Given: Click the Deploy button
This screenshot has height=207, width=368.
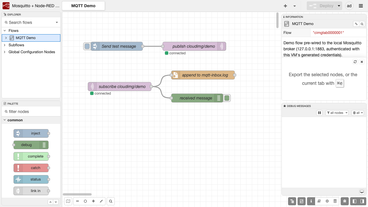Looking at the screenshot, I should click(x=322, y=6).
